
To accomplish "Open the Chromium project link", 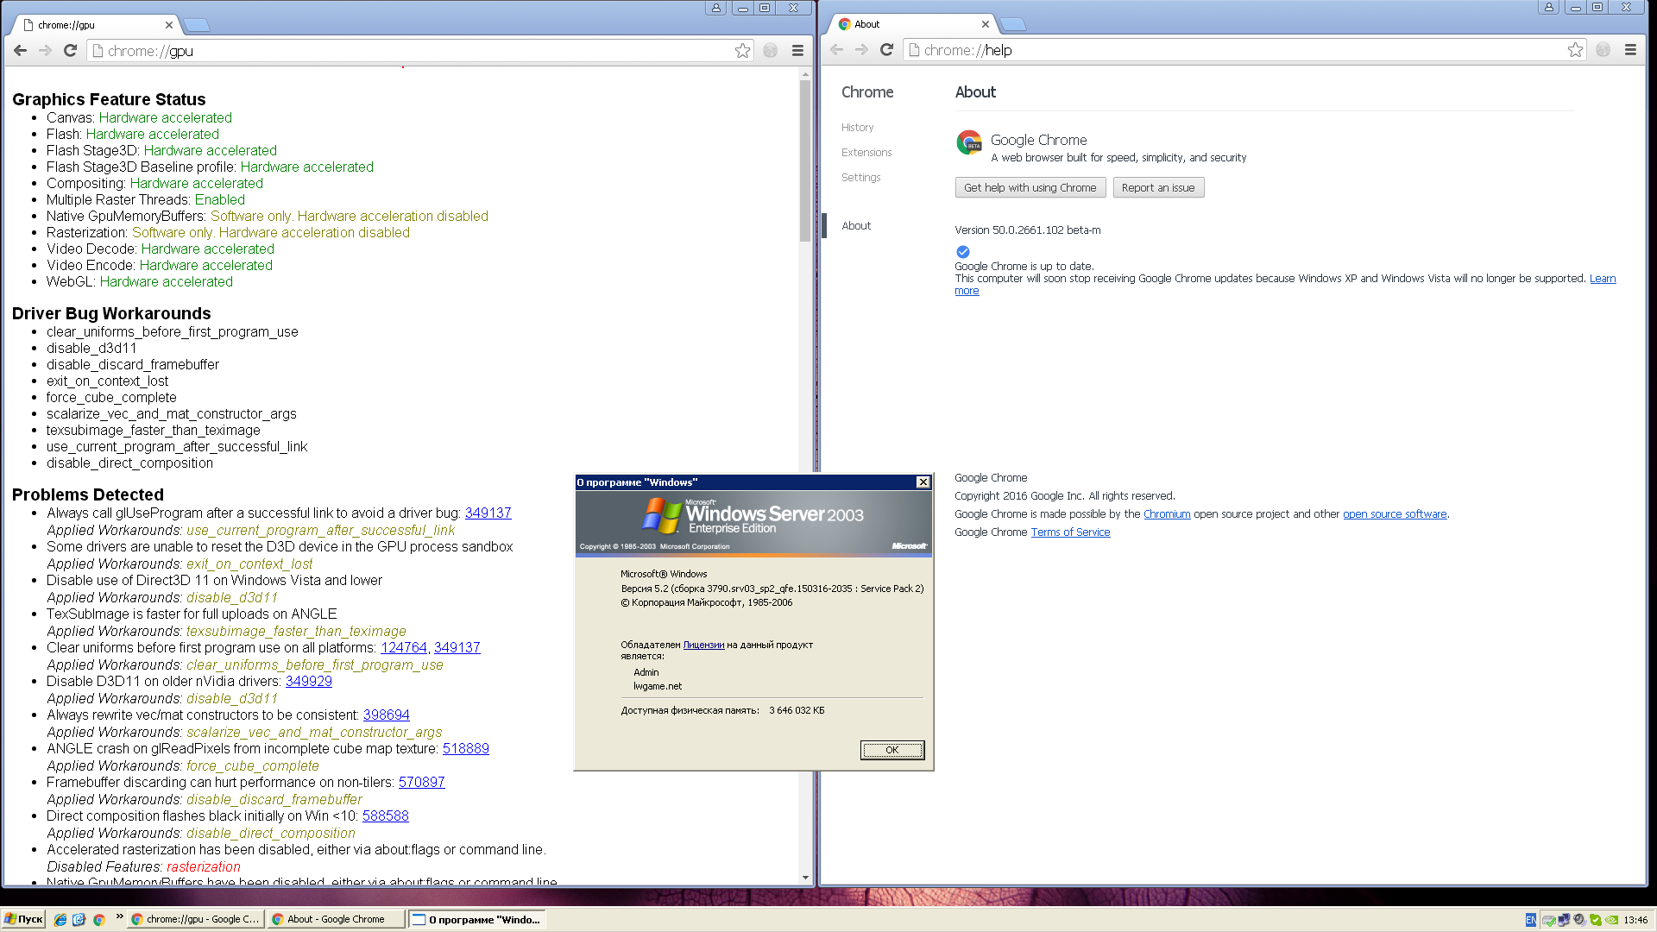I will [1167, 514].
